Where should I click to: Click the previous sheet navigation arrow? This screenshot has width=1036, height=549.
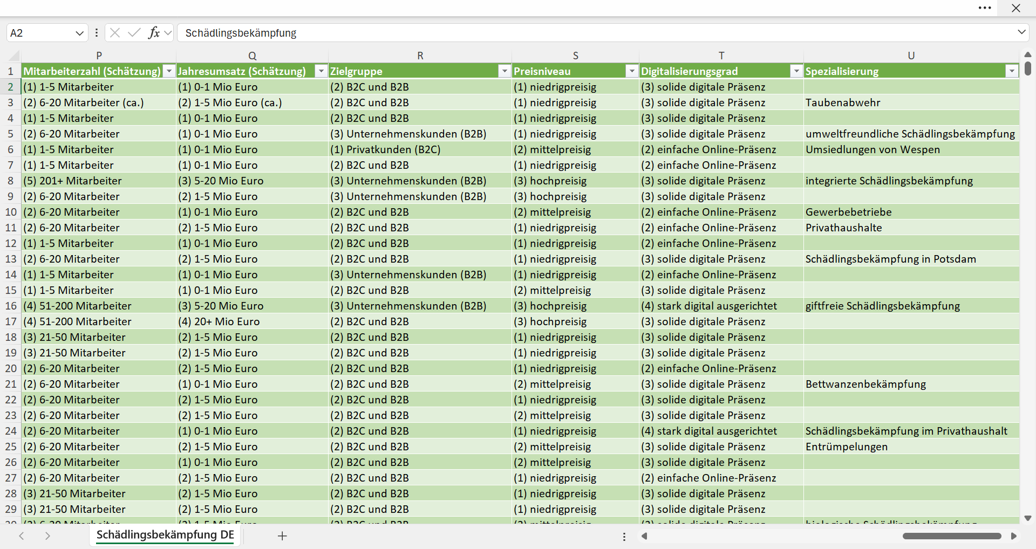tap(22, 536)
